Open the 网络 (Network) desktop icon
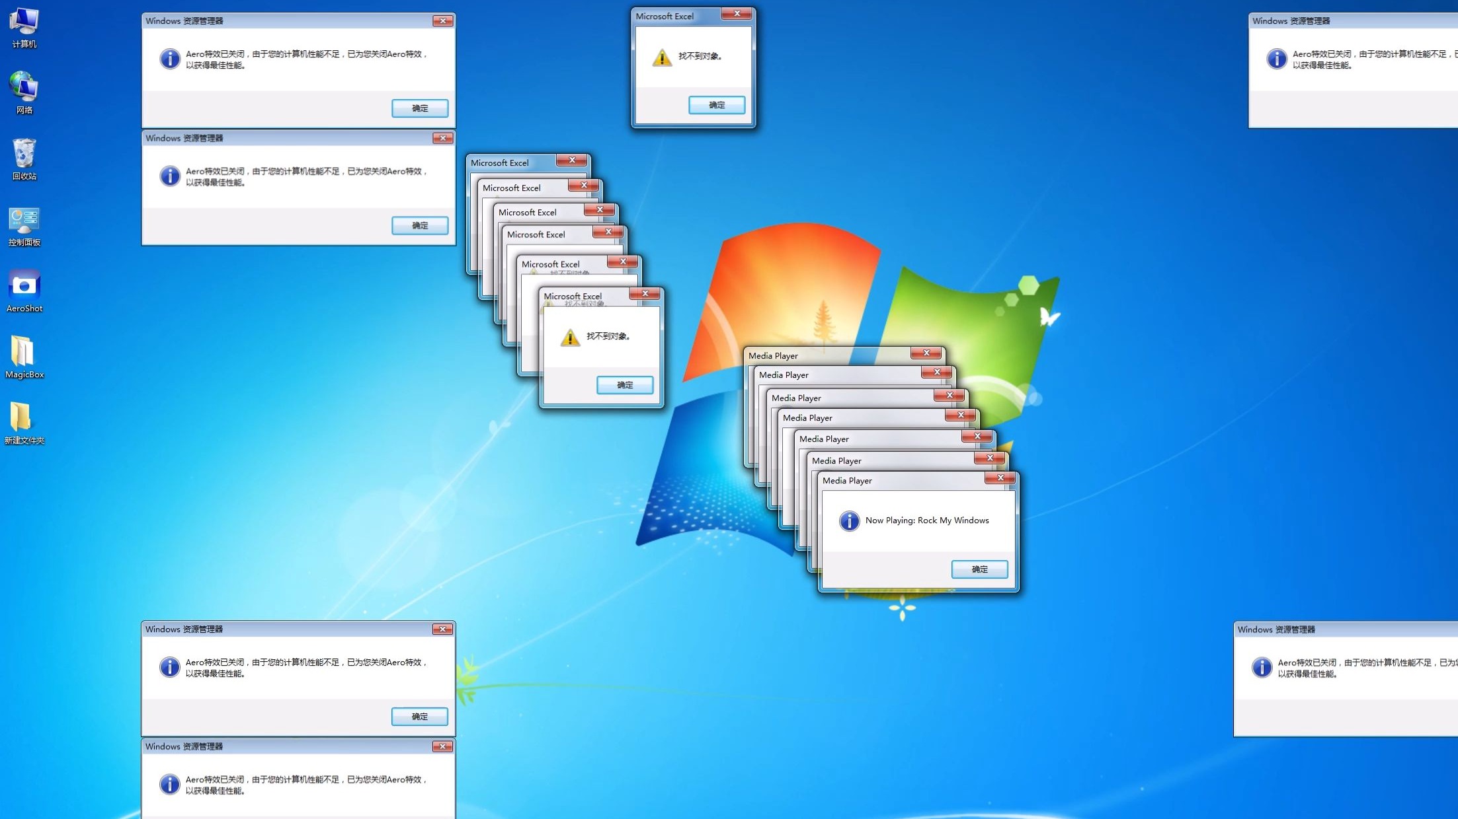This screenshot has height=819, width=1458. click(24, 90)
